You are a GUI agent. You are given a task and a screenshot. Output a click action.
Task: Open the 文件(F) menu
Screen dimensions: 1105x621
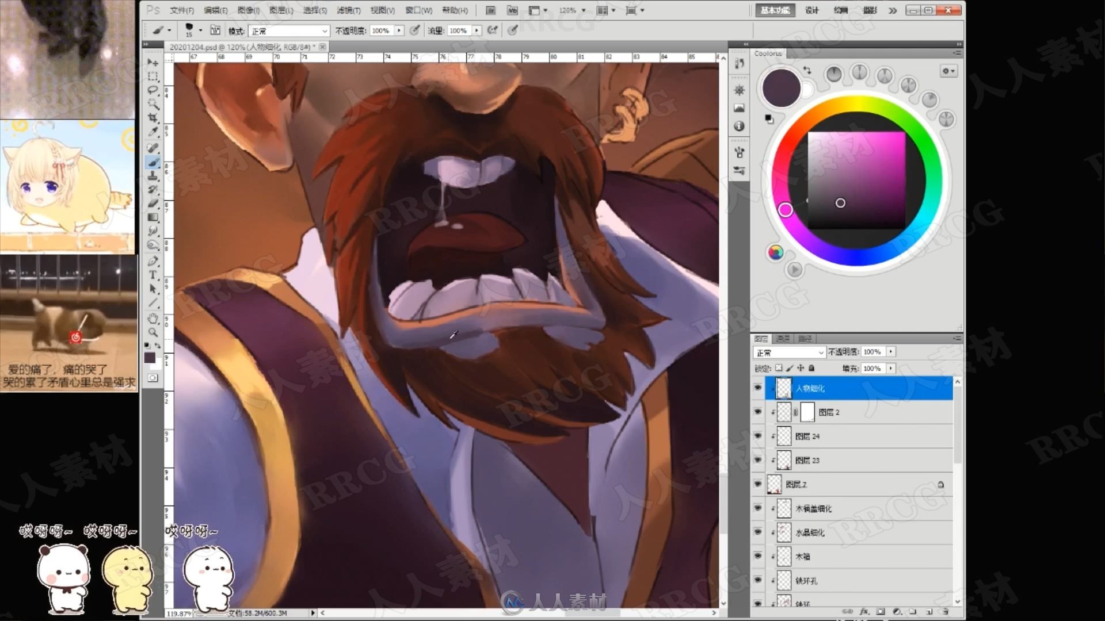182,10
